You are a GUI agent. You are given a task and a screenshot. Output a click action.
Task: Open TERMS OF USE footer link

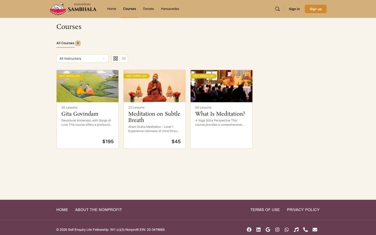point(265,210)
